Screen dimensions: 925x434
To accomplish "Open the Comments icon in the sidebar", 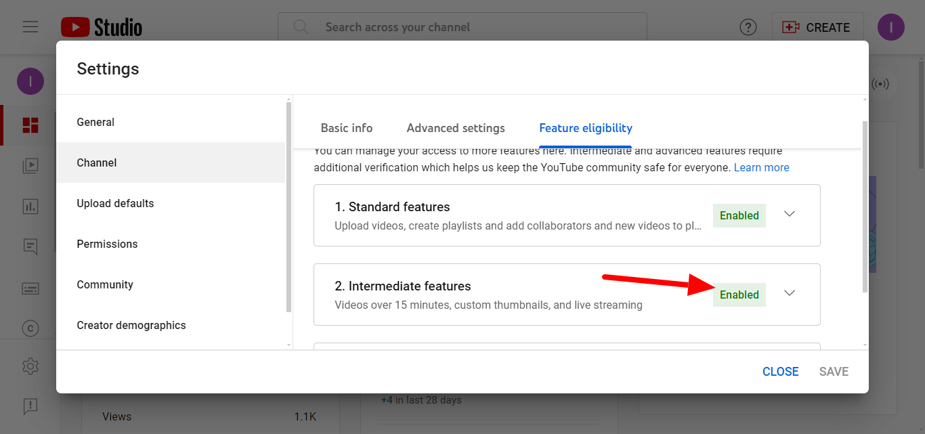I will [30, 246].
